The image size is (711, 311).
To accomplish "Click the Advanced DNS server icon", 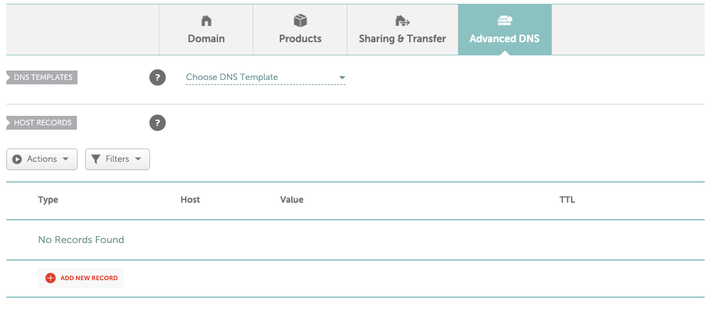I will coord(504,21).
